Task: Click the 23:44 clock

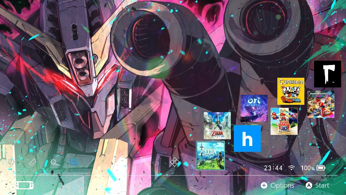Action: point(273,168)
